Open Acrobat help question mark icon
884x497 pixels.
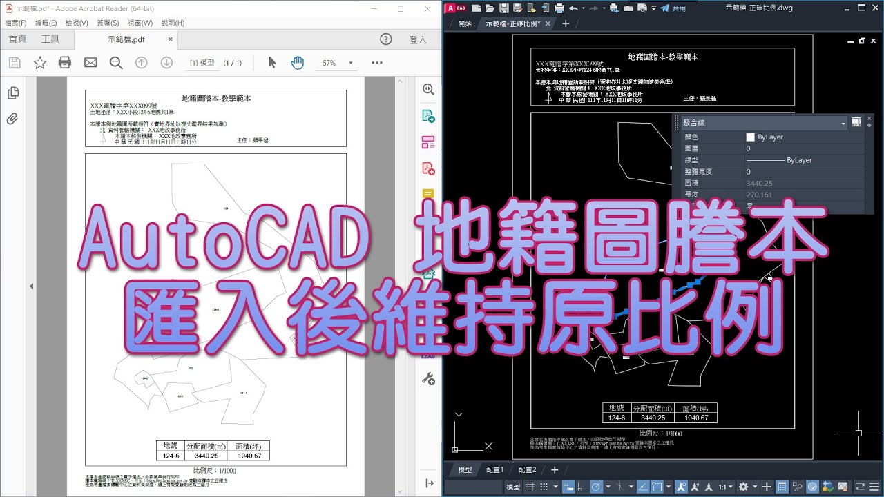(386, 39)
